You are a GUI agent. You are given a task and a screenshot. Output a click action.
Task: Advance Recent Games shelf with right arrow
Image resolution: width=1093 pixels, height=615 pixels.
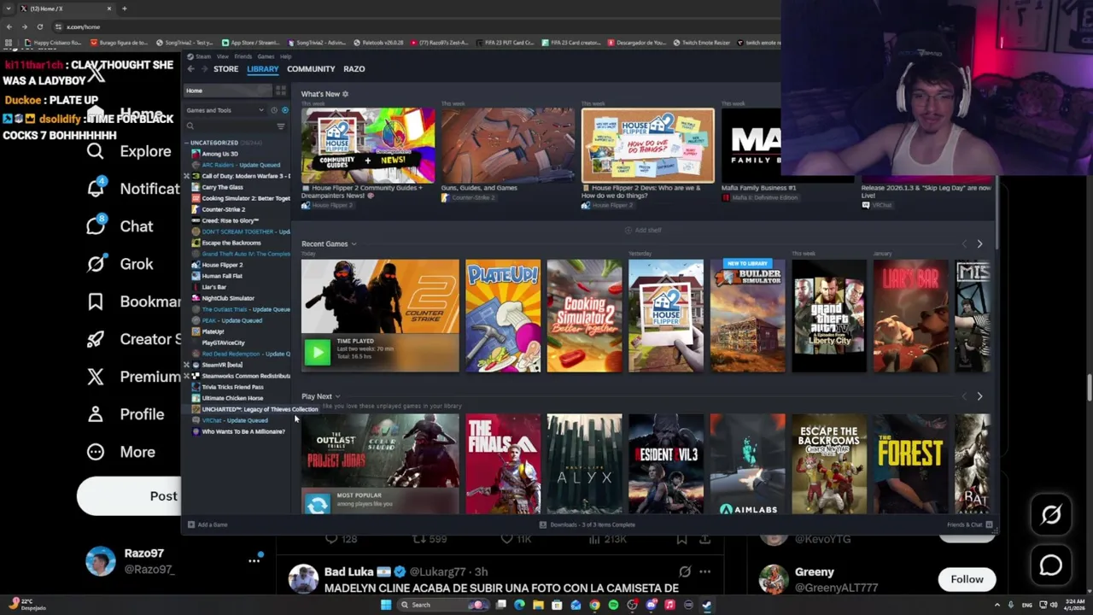point(979,244)
